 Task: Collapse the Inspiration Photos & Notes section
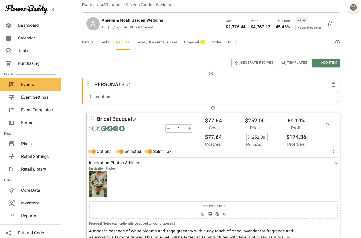tap(336, 163)
